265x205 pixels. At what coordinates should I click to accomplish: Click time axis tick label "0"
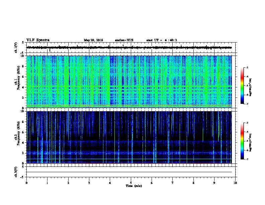pyautogui.click(x=26, y=183)
